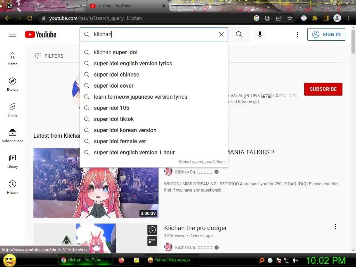
Task: Start voice search with the microphone icon
Action: (x=260, y=34)
